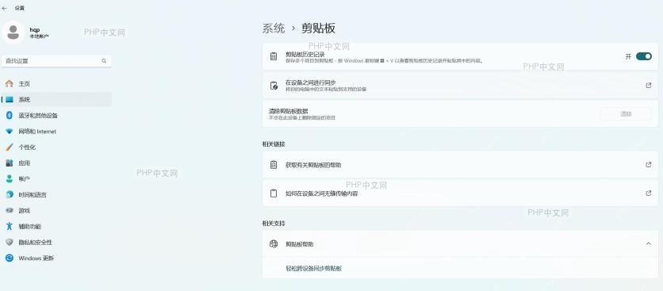Click the 隐私和安全性 shield icon
This screenshot has width=663, height=291.
10,243
